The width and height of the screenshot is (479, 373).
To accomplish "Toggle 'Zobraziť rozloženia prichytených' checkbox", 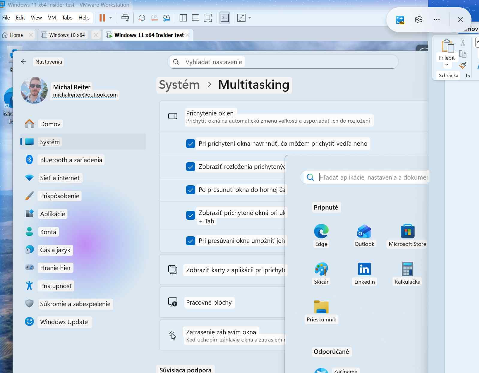I will click(191, 167).
